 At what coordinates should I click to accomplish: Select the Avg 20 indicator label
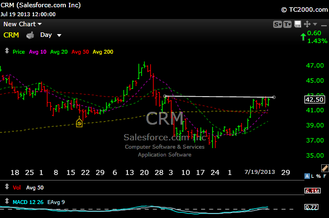(59, 52)
